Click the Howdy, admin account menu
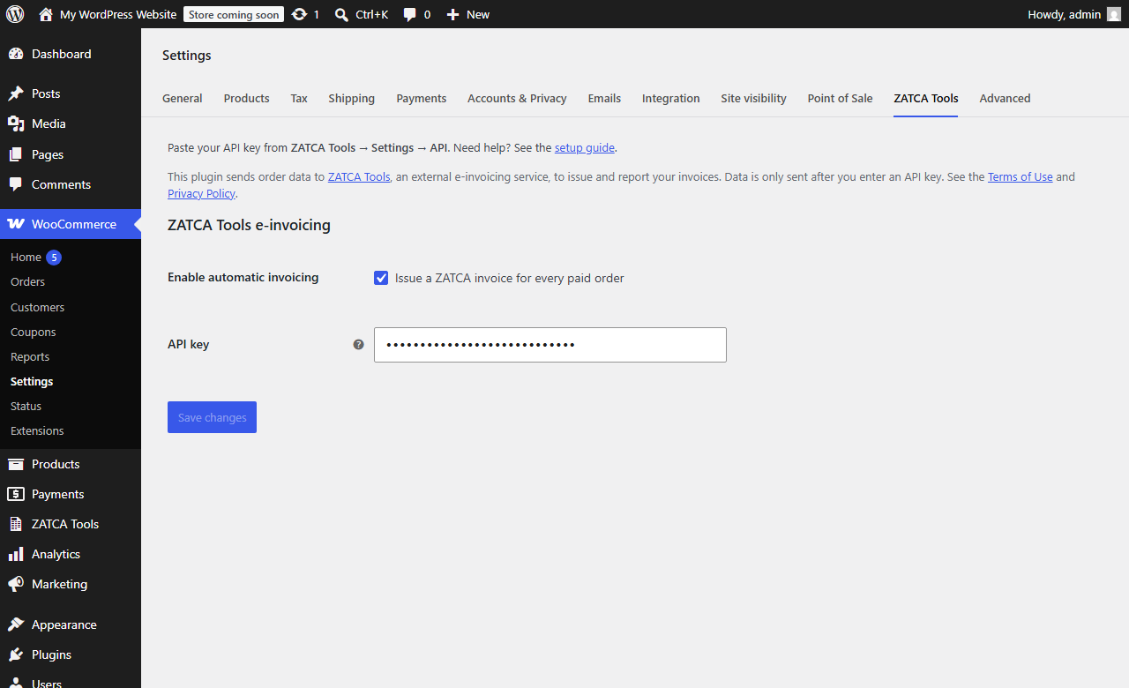Screen dimensions: 1129x688 coord(1074,14)
